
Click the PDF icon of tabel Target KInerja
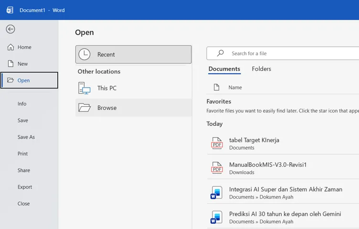217,143
